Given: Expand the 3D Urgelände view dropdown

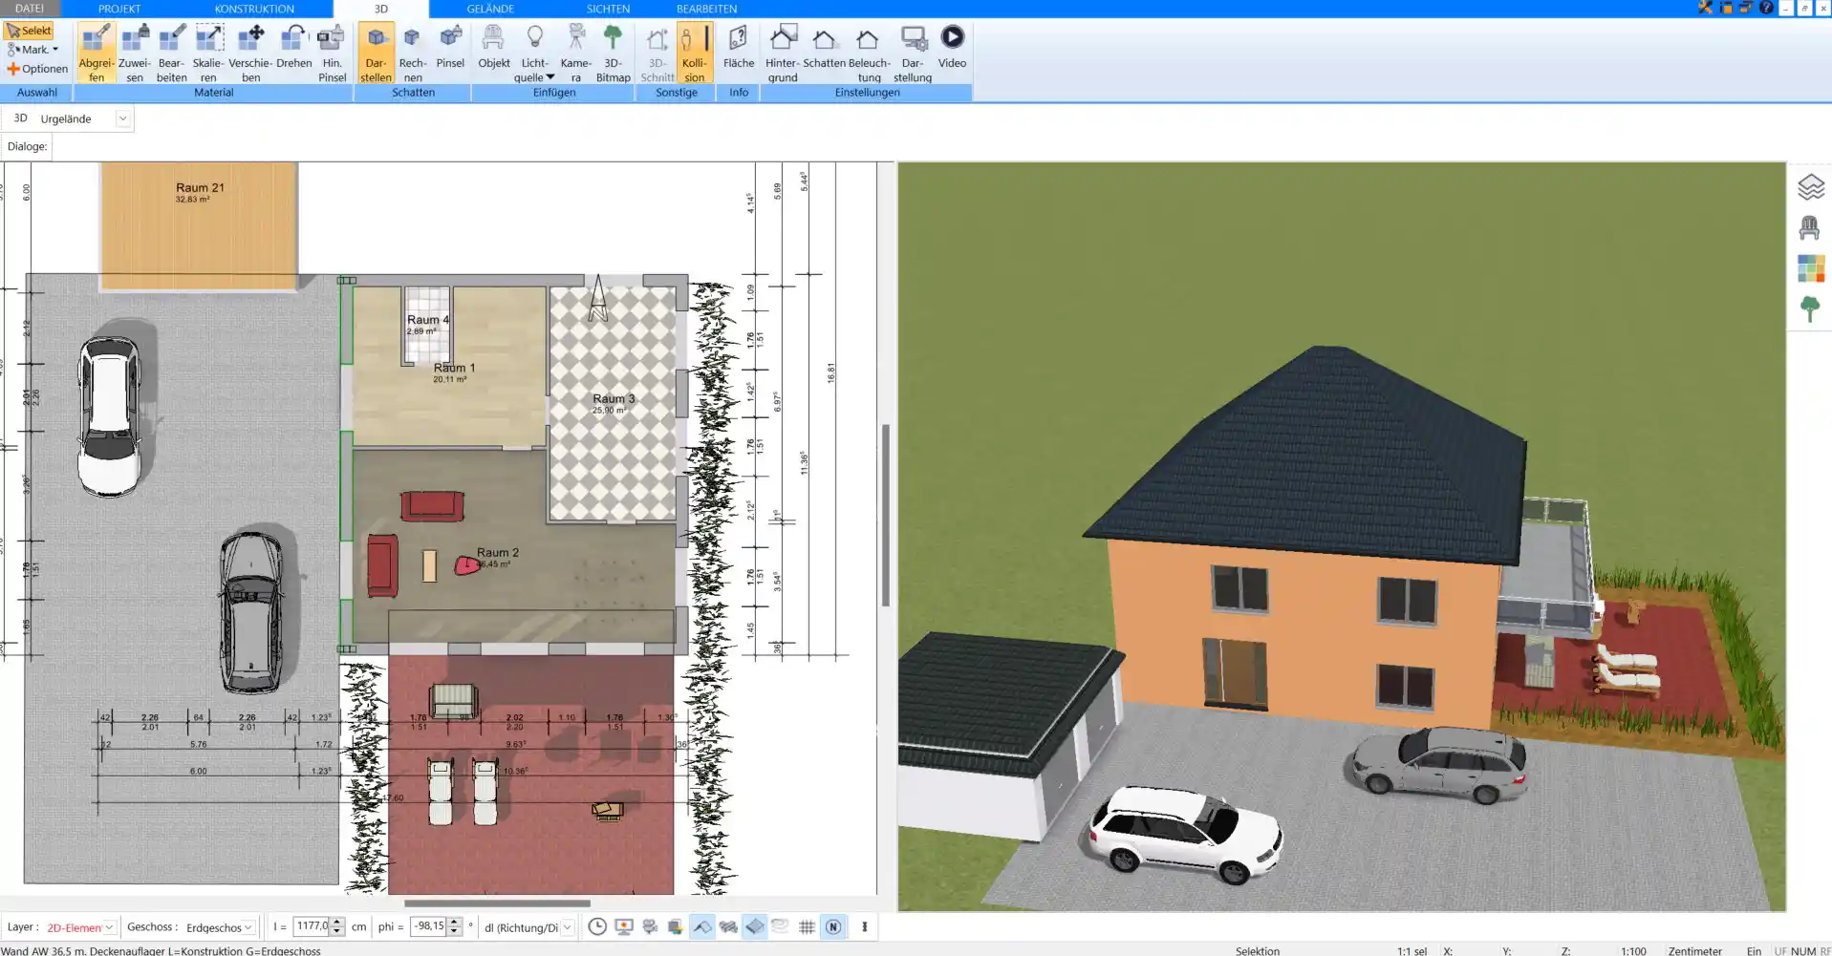Looking at the screenshot, I should (x=122, y=118).
